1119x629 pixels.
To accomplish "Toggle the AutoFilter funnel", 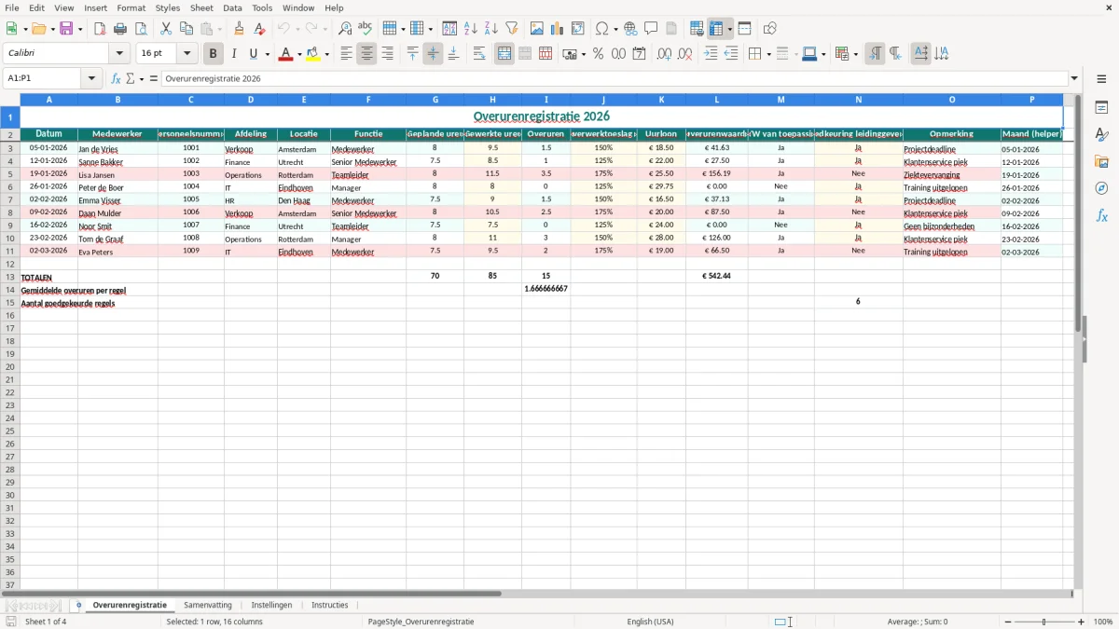I will point(512,29).
